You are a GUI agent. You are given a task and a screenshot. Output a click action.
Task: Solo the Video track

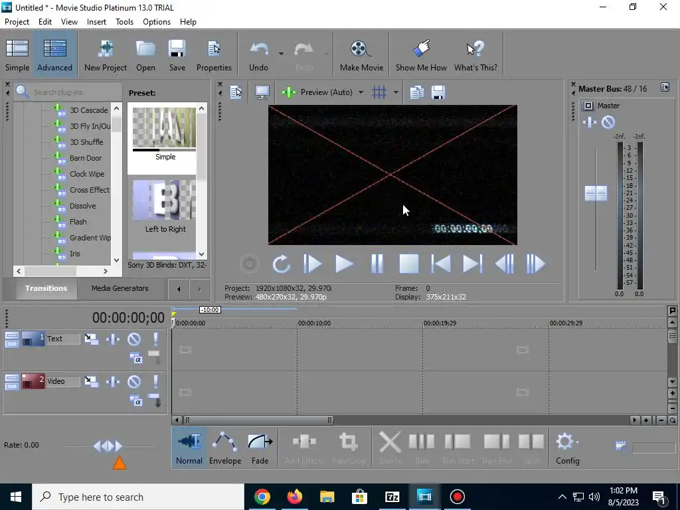pos(155,382)
